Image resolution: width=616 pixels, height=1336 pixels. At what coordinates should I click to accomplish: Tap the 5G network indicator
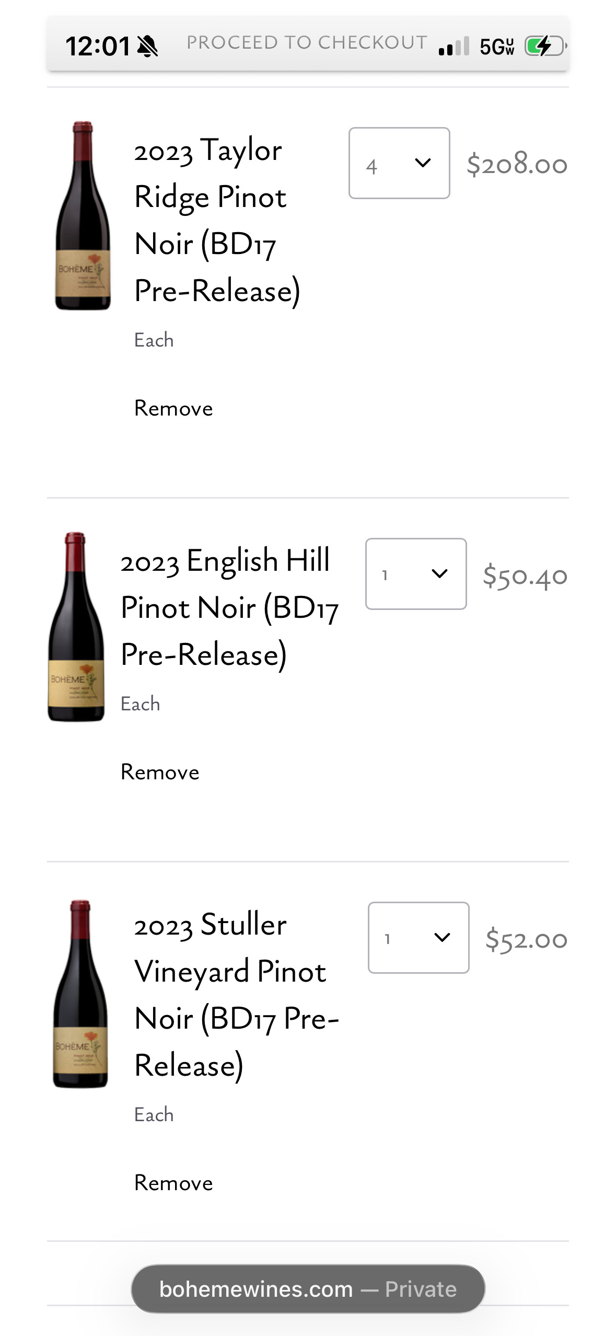tap(497, 47)
